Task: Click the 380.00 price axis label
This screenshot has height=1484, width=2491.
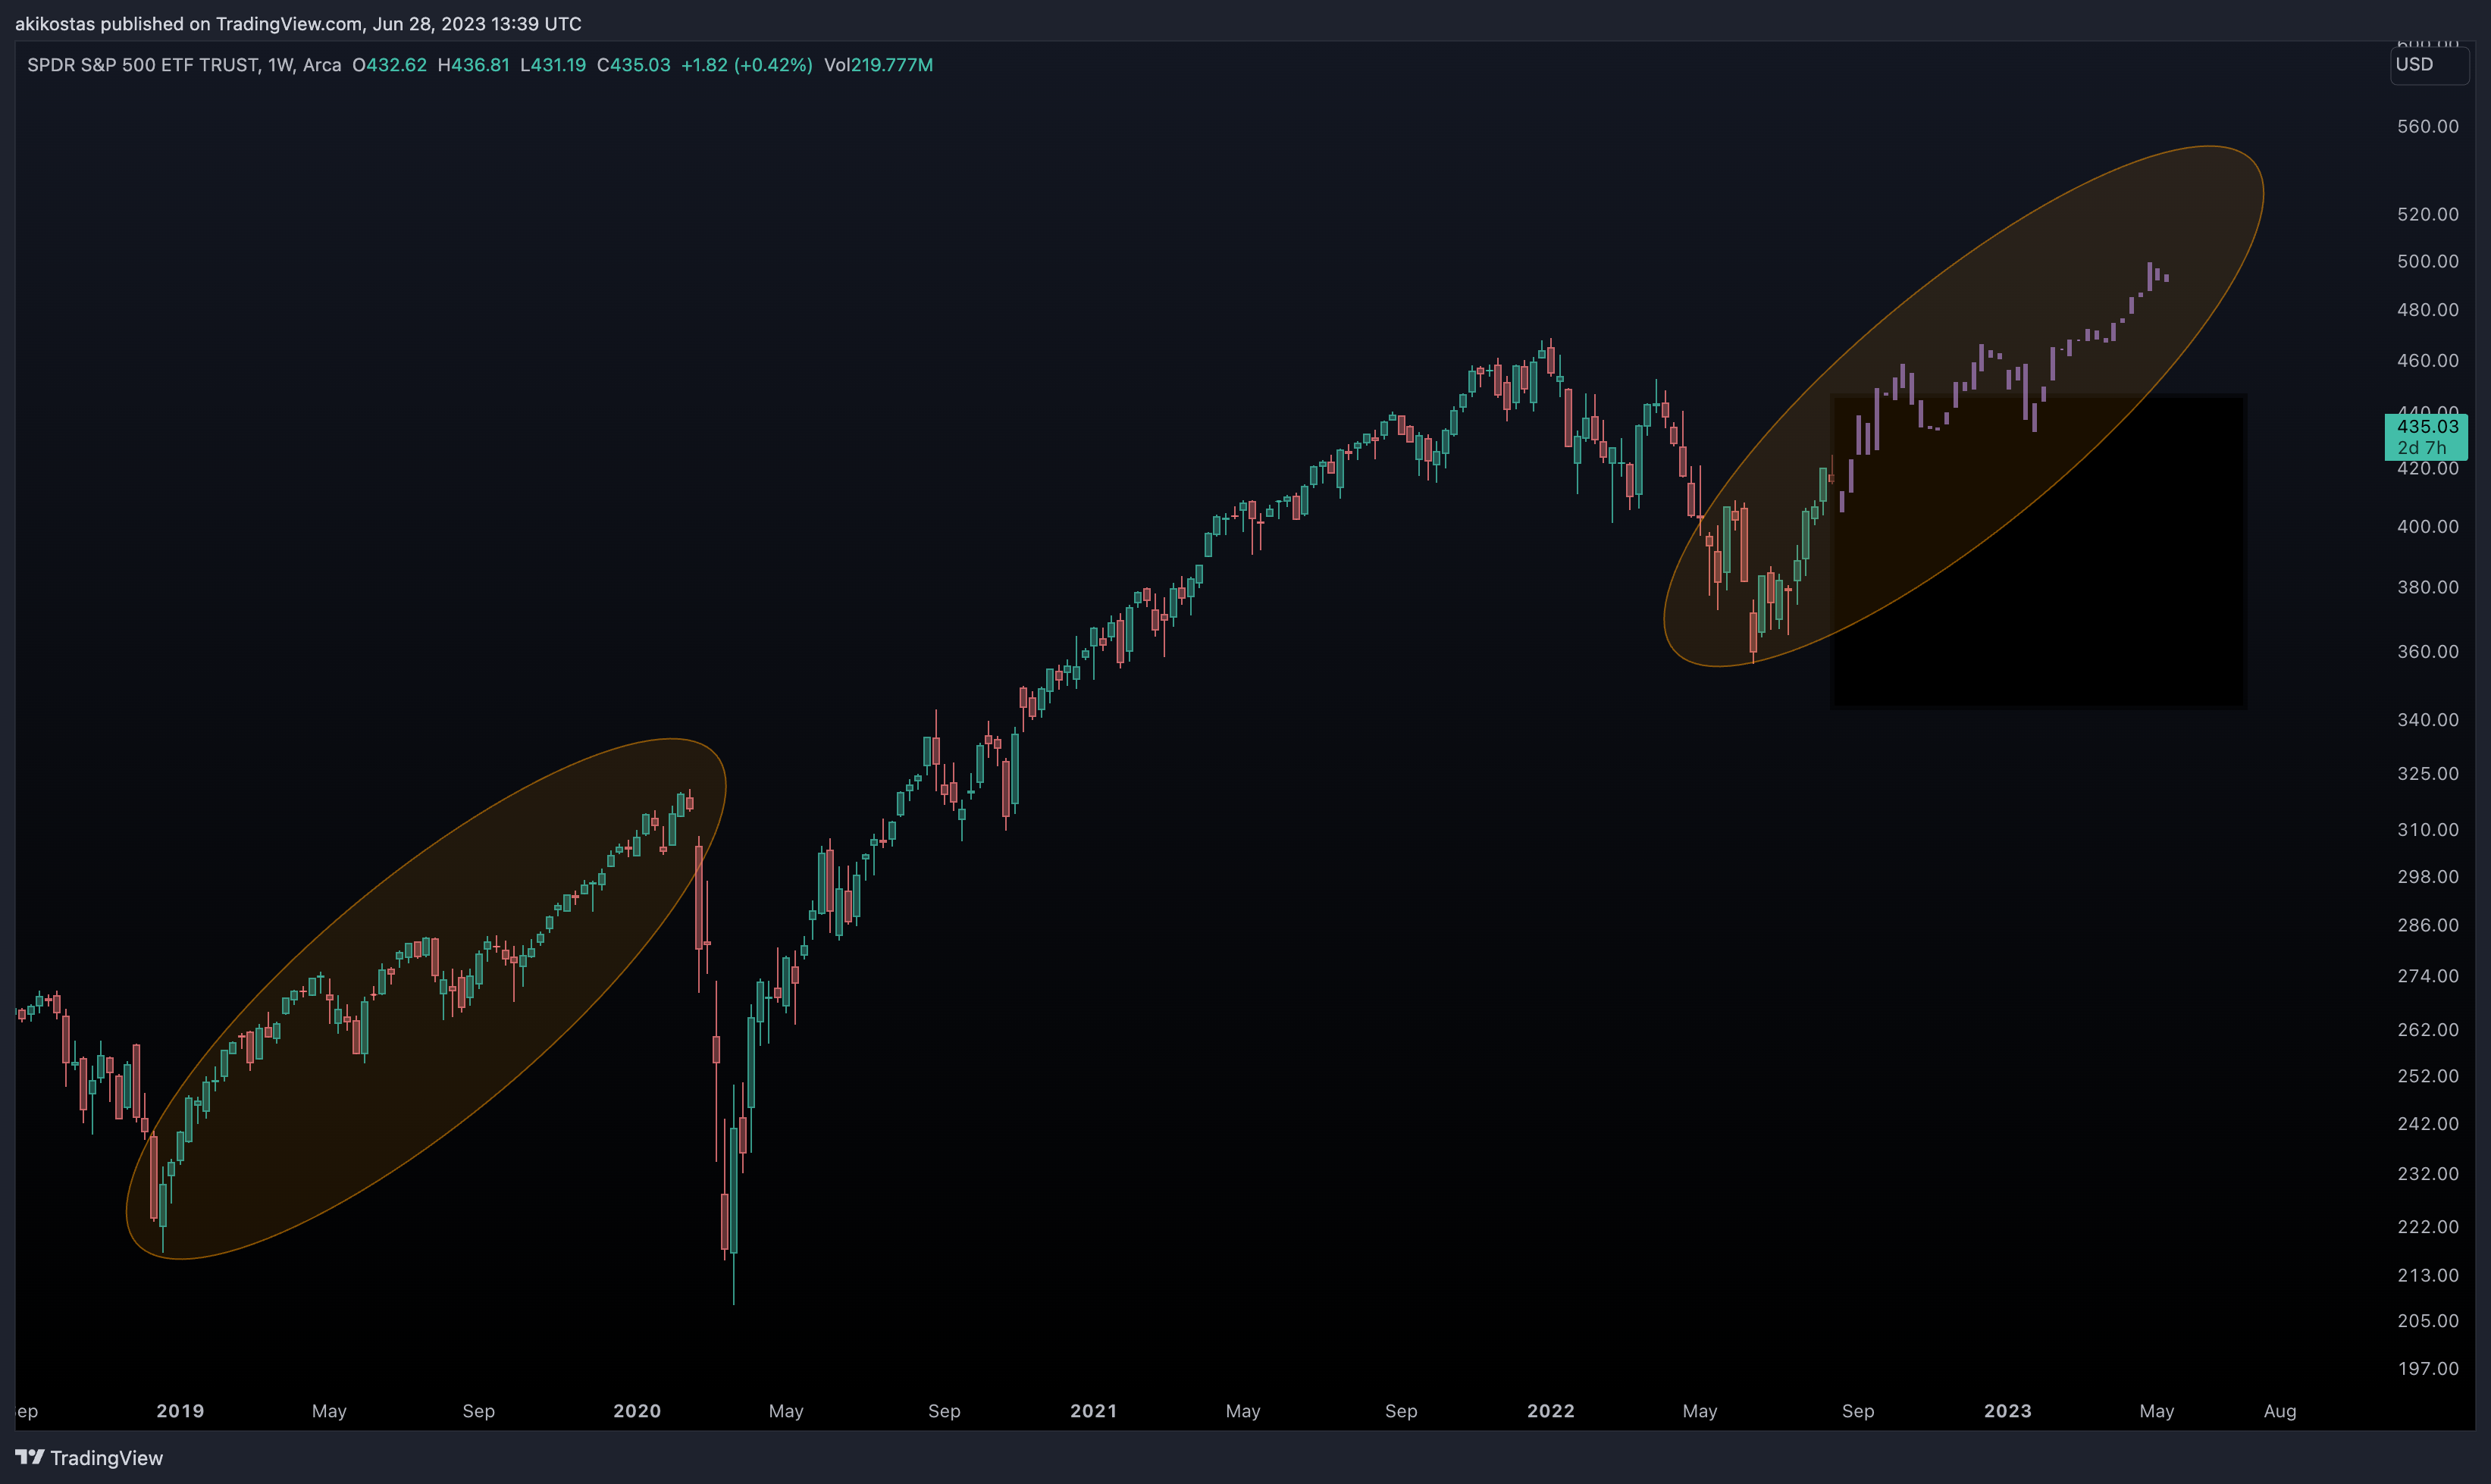Action: click(2427, 587)
